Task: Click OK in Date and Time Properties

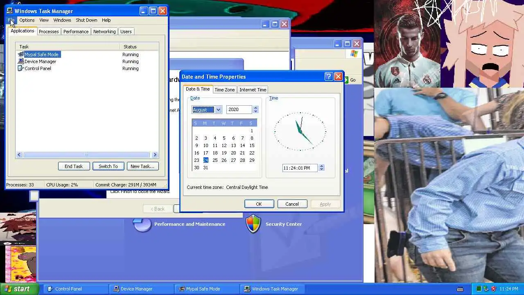Action: (259, 204)
